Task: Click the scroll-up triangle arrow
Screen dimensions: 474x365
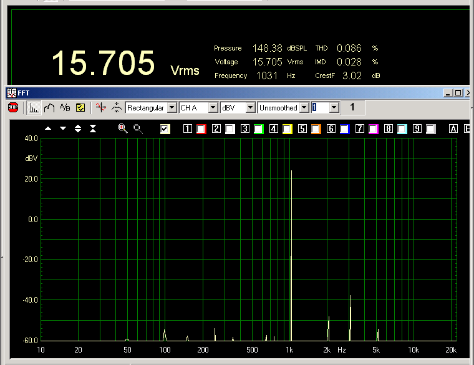Action: (48, 129)
